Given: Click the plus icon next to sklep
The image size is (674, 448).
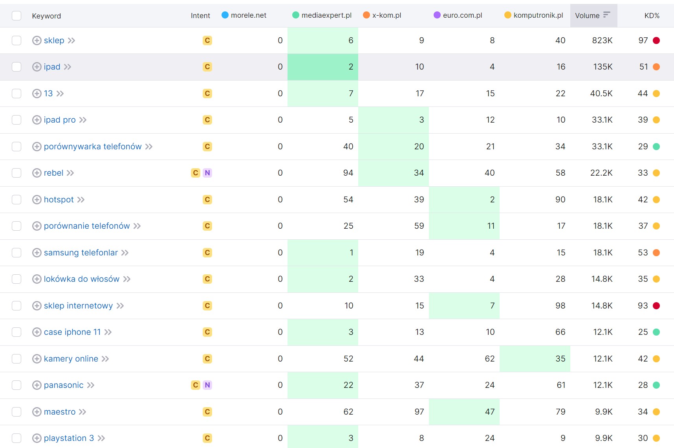Looking at the screenshot, I should tap(37, 40).
